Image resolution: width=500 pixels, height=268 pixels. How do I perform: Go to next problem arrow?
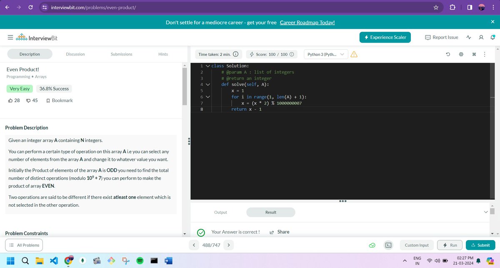pyautogui.click(x=229, y=245)
